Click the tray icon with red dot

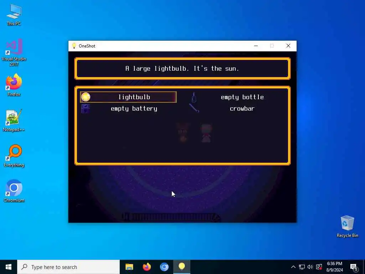click(319, 267)
